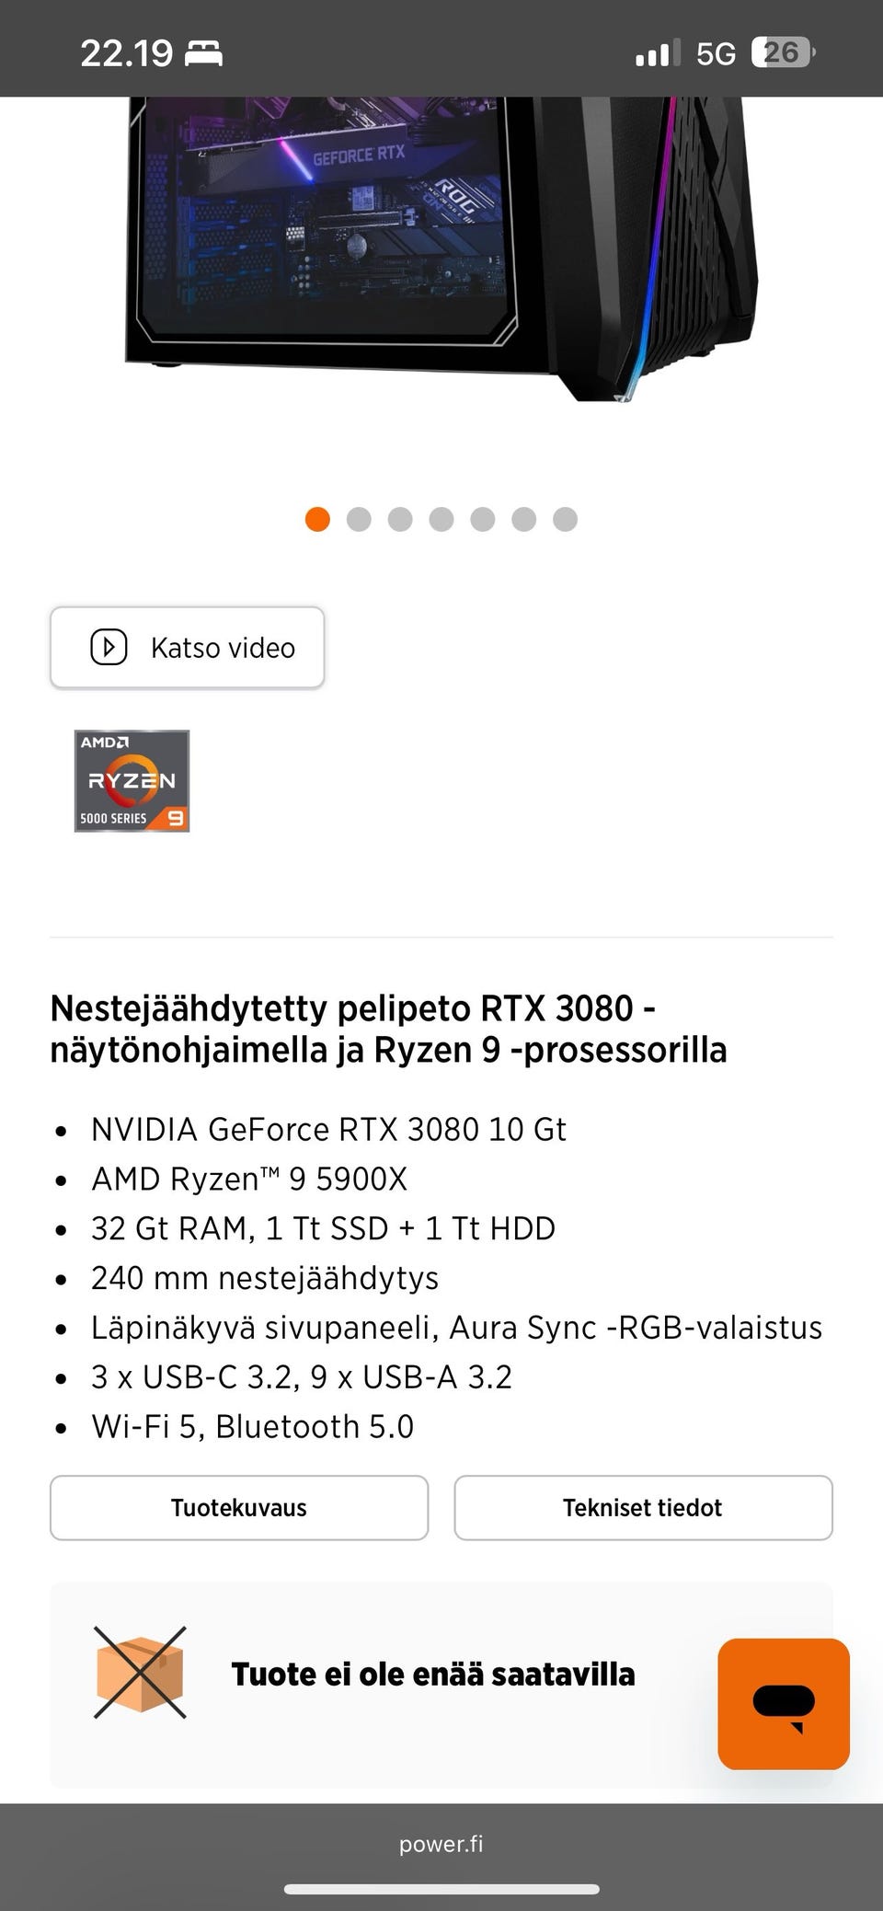Screen dimensions: 883x1911
Task: Select the second carousel dot
Action: click(x=359, y=519)
